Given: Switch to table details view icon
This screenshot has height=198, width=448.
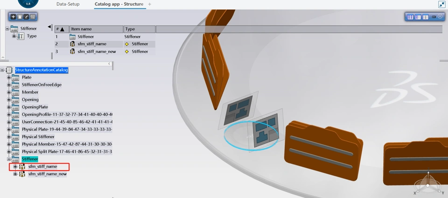Looking at the screenshot, I should click(426, 17).
